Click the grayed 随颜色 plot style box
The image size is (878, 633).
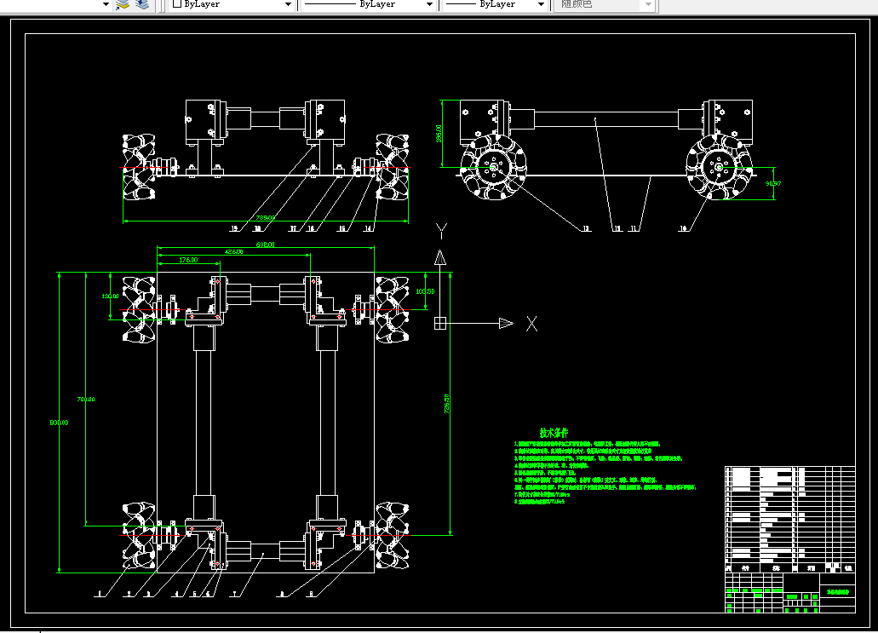coord(604,4)
